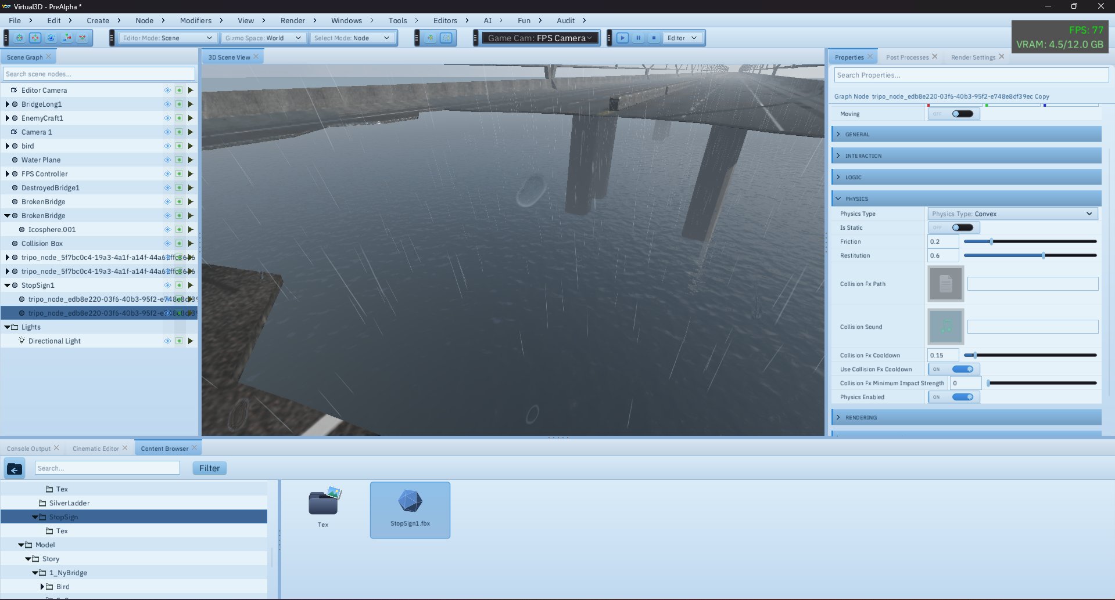Viewport: 1115px width, 600px height.
Task: Click the play arrow on Directional Light row
Action: 190,341
